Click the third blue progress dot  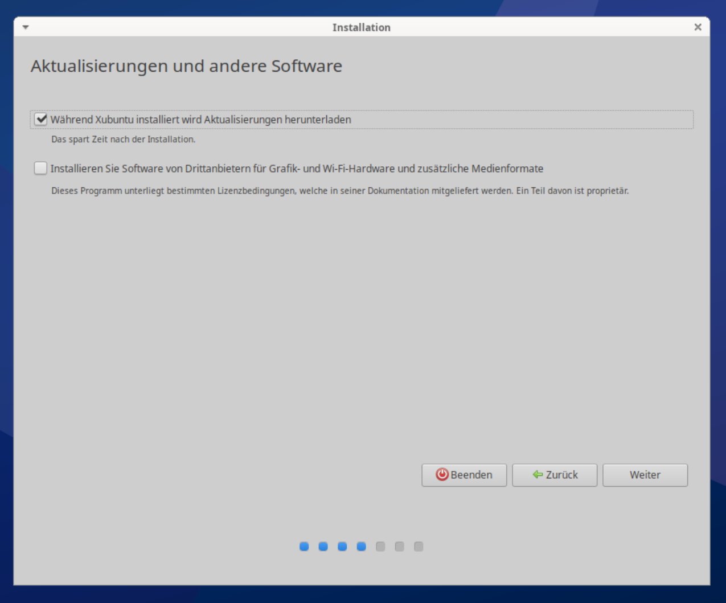342,547
